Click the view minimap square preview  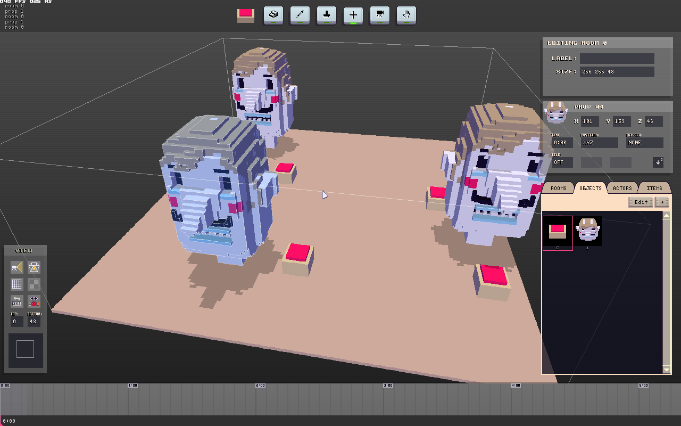25,349
